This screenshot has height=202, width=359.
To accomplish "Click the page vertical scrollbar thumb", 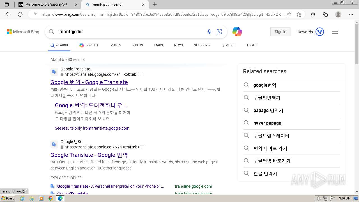I will tap(357, 44).
